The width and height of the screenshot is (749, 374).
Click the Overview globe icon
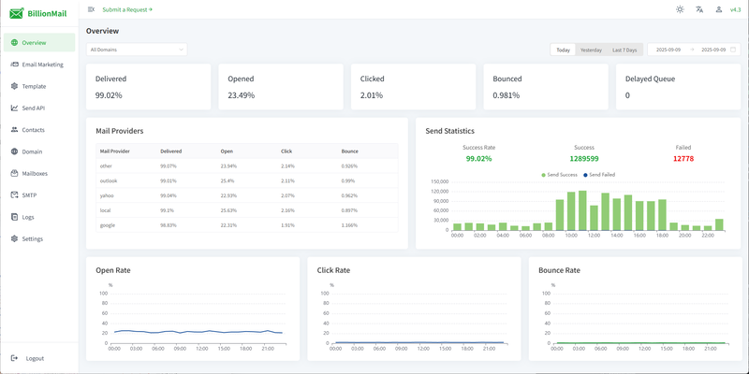(x=14, y=42)
